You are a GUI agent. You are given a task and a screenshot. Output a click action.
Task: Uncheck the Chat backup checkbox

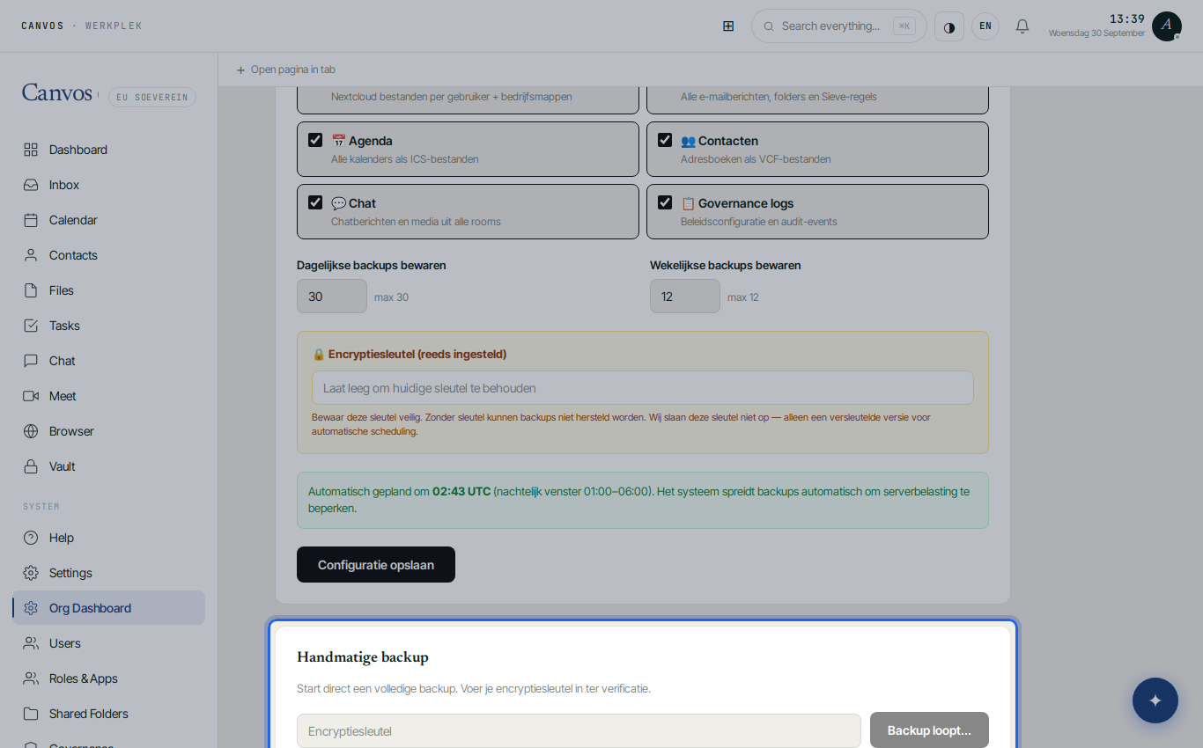[x=315, y=202]
